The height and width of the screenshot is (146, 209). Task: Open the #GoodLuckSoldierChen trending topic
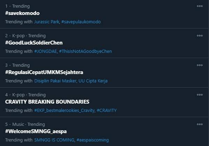34,43
